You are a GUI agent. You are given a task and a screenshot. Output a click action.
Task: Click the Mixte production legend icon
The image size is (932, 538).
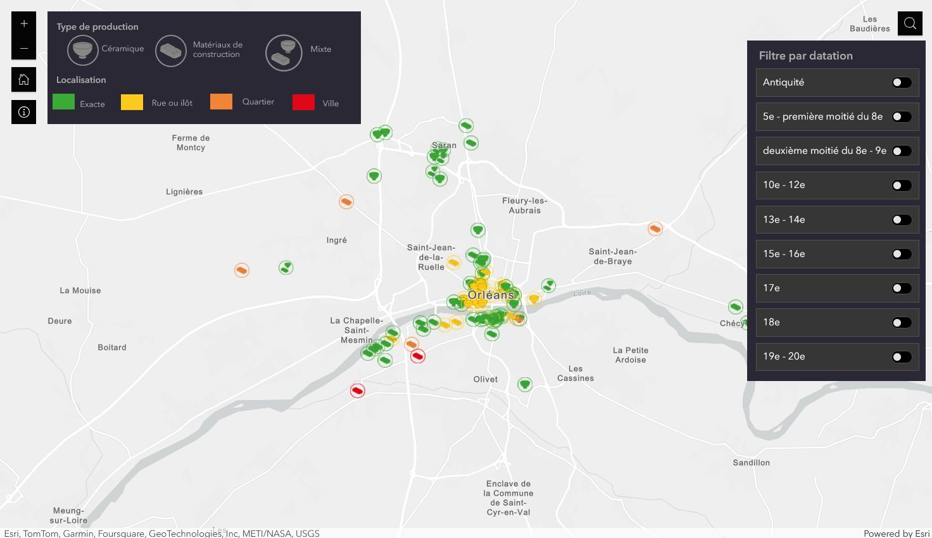click(x=283, y=52)
